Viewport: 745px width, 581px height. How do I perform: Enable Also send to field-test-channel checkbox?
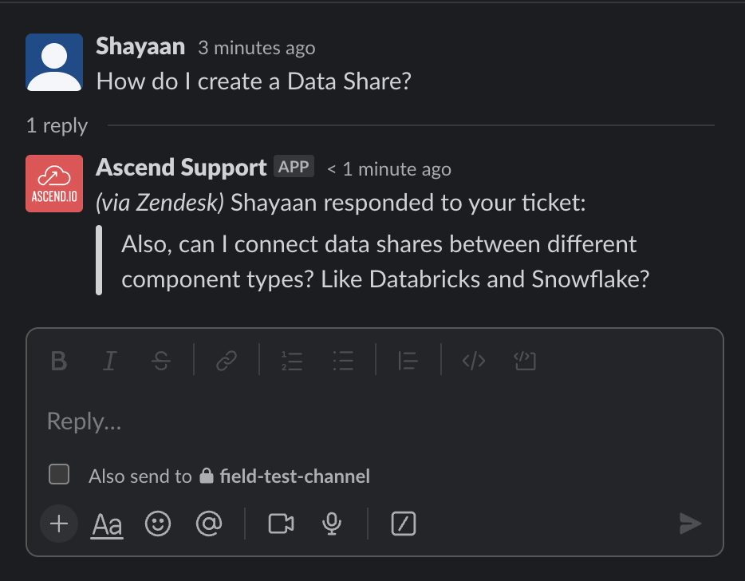point(59,475)
